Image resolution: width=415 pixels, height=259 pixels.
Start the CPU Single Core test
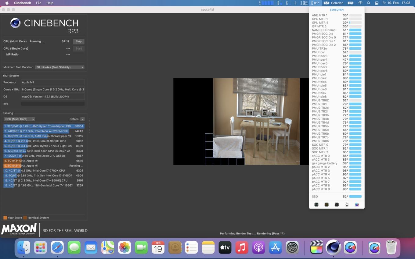tap(78, 48)
